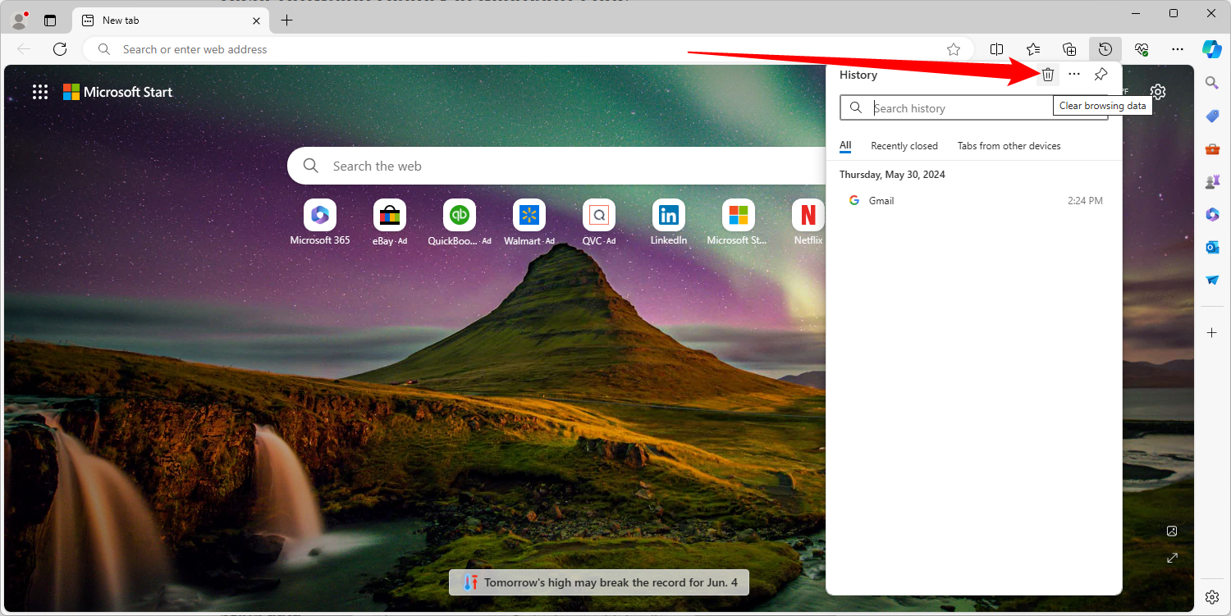Open the Split screen view
The width and height of the screenshot is (1231, 616).
(996, 48)
